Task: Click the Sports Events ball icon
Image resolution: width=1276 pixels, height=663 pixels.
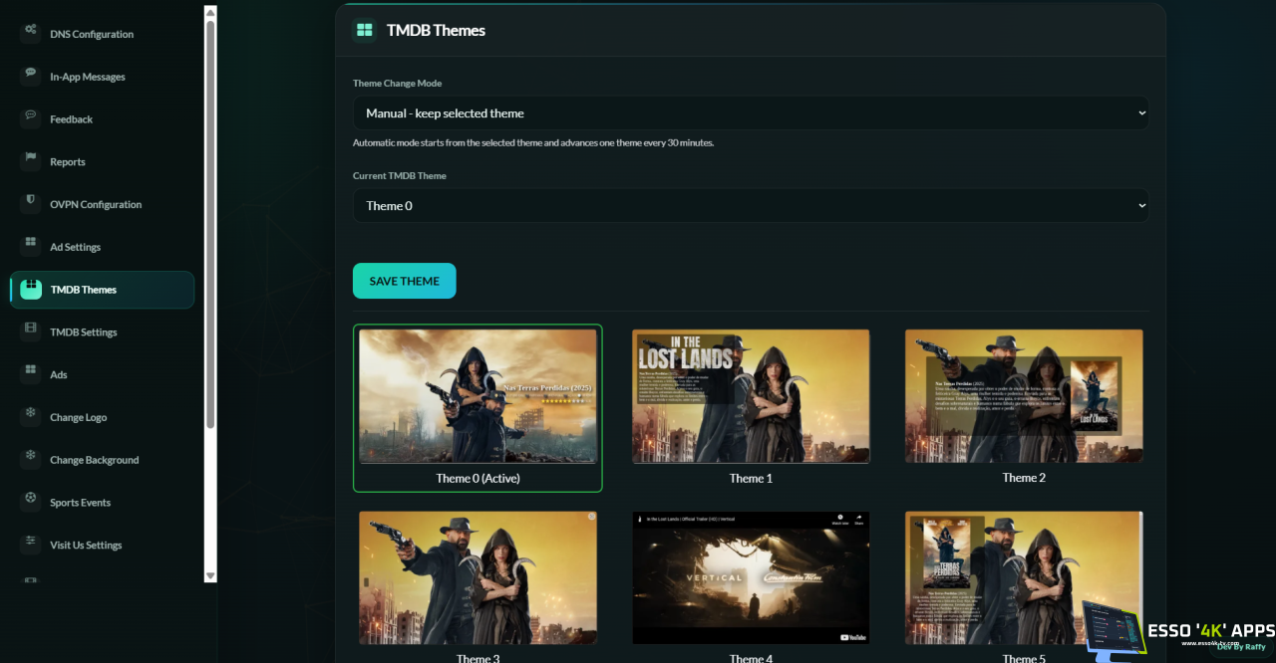Action: click(31, 500)
